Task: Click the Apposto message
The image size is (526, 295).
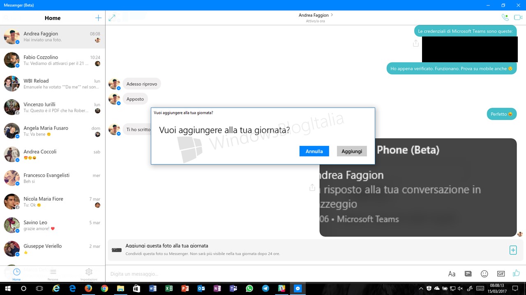Action: 135,99
